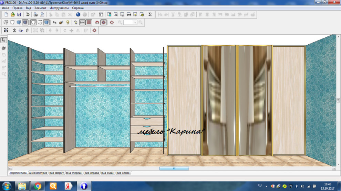
Task: Open the Инструменты menu
Action: pyautogui.click(x=59, y=8)
